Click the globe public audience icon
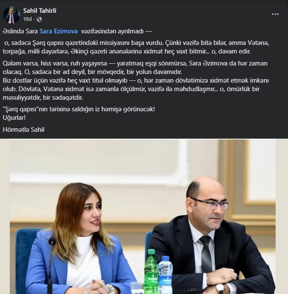The height and width of the screenshot is (294, 288). [x=39, y=19]
